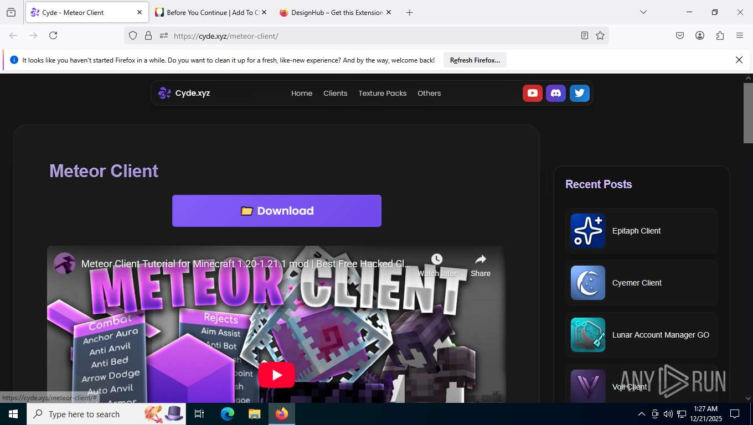Show hidden system tray icons
The height and width of the screenshot is (425, 753).
(x=642, y=414)
